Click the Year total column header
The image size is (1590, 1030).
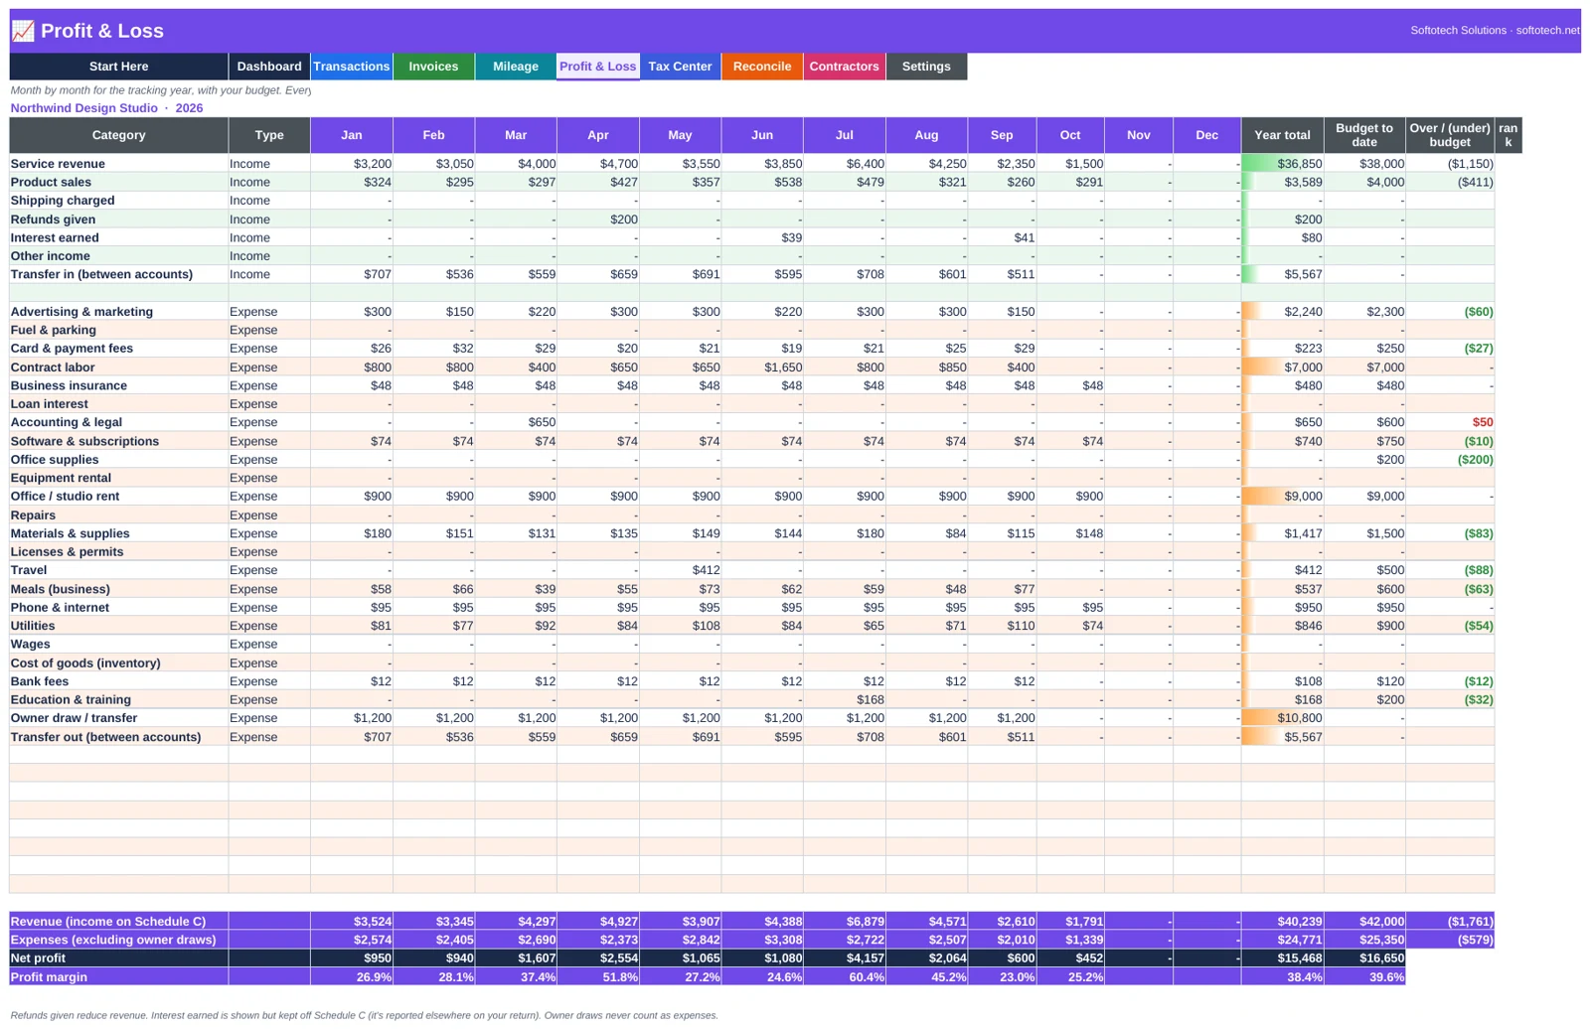coord(1282,135)
